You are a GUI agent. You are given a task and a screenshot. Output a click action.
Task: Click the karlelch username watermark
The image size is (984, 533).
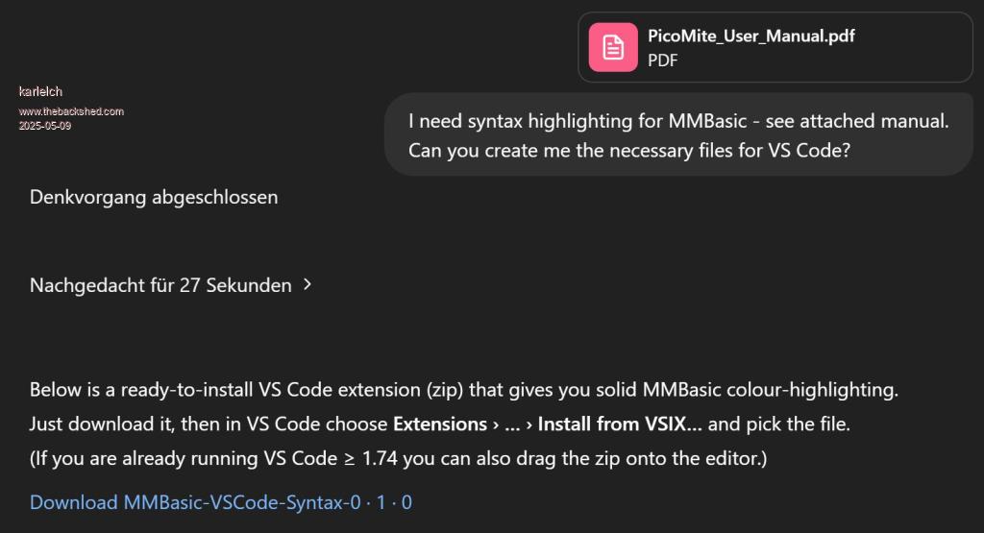(x=40, y=91)
